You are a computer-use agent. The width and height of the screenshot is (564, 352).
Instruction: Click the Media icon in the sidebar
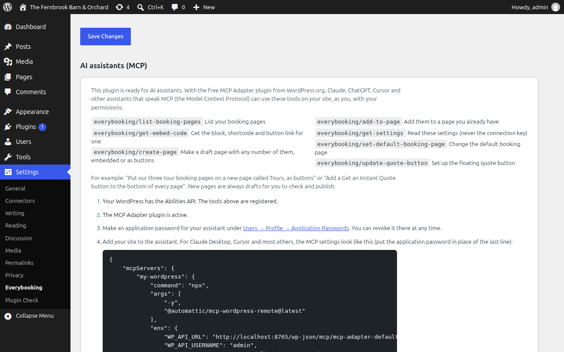pyautogui.click(x=8, y=62)
